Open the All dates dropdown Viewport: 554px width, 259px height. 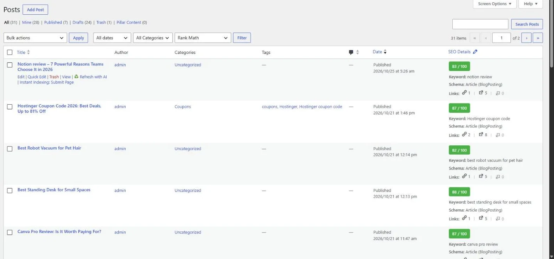(x=112, y=38)
